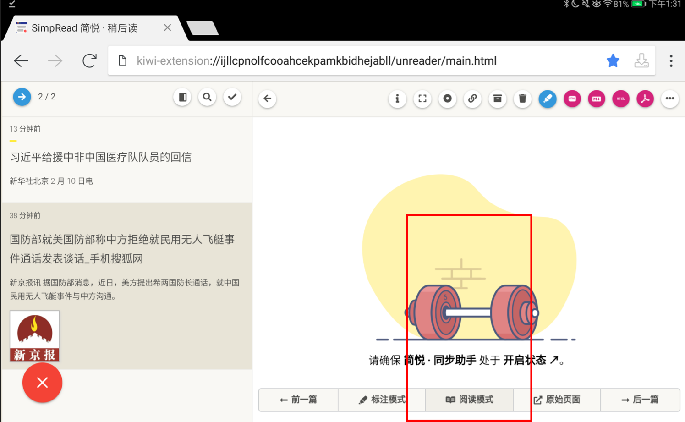Collapse the list with the blue arrow

pyautogui.click(x=22, y=97)
